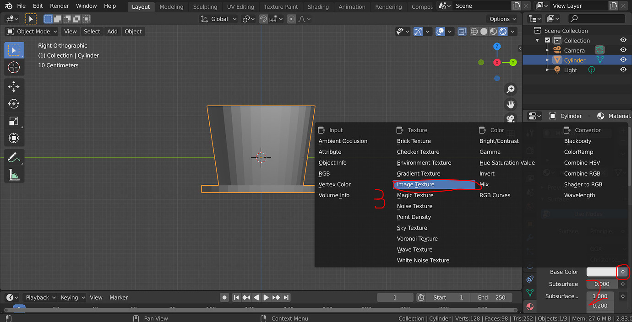Screen dimensions: 632x322
Task: Switch to Wireframe viewport shading
Action: click(474, 31)
